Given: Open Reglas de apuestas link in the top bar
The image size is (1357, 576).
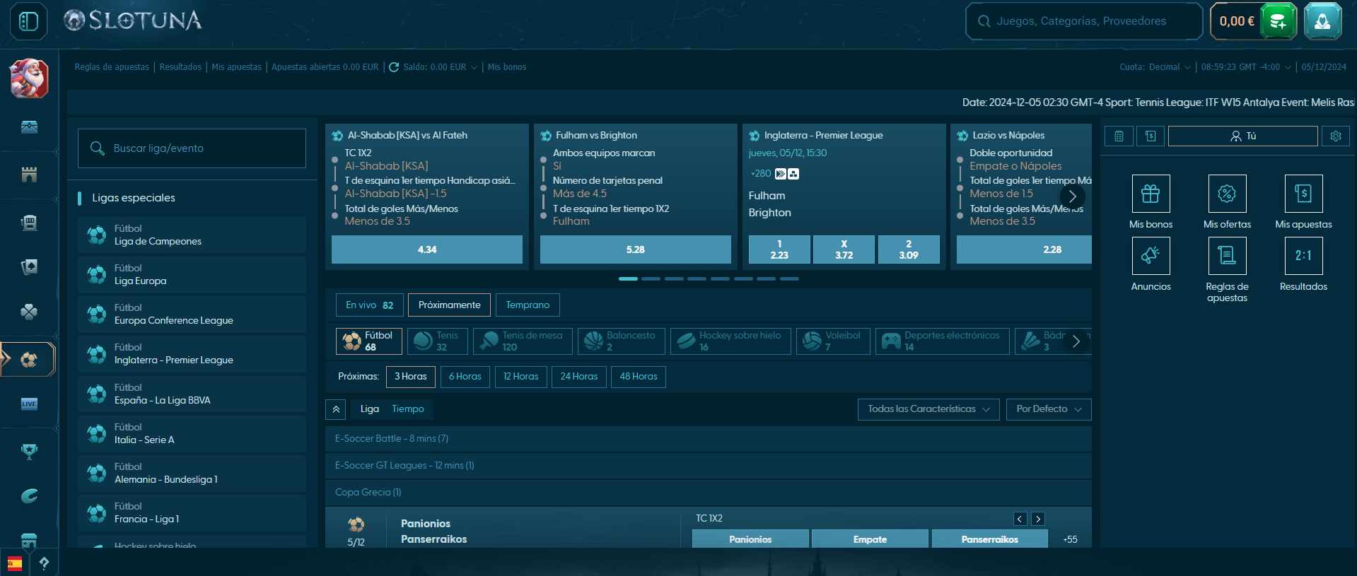Looking at the screenshot, I should point(112,67).
